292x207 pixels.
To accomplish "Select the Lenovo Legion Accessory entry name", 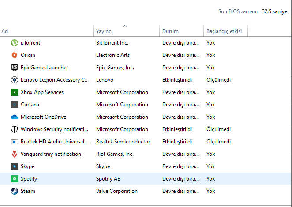I will click(55, 80).
